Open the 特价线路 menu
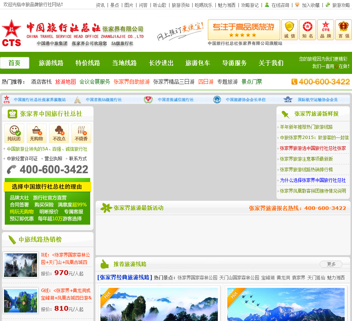 pyautogui.click(x=88, y=63)
